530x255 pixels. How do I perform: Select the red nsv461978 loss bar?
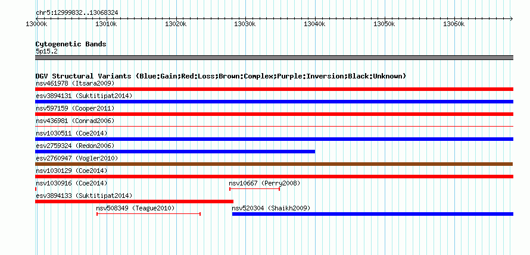pos(274,89)
